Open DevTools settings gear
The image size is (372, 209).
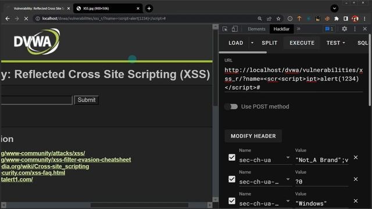[345, 29]
